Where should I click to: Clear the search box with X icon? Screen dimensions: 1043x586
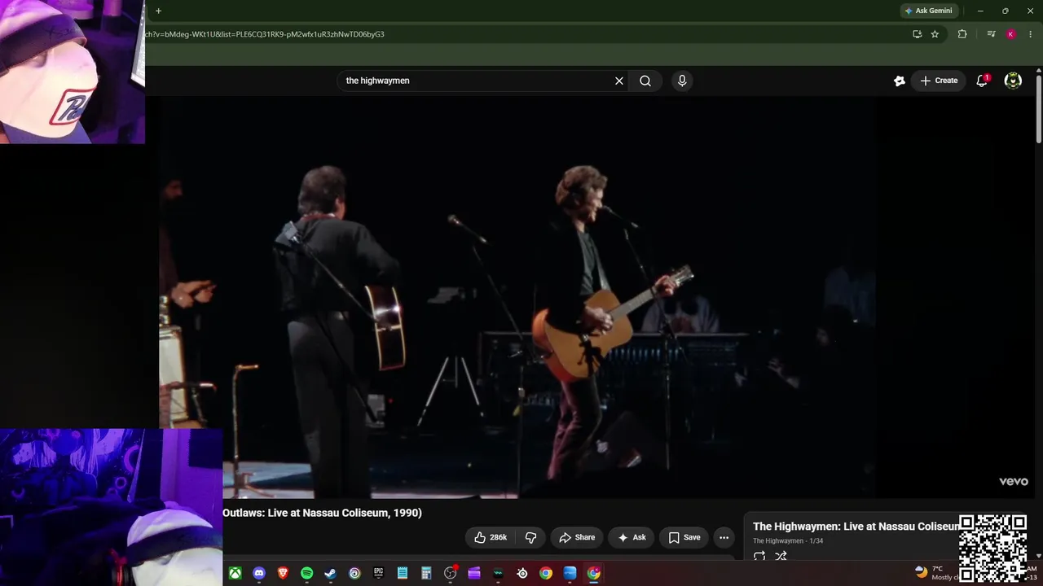tap(619, 81)
